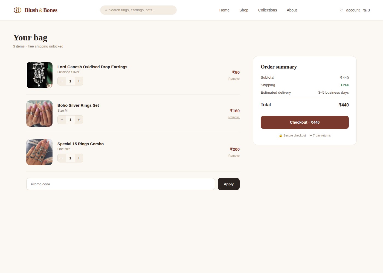This screenshot has width=383, height=273.
Task: Click the quantity value of Boho Silver Rings Set
Action: [70, 120]
